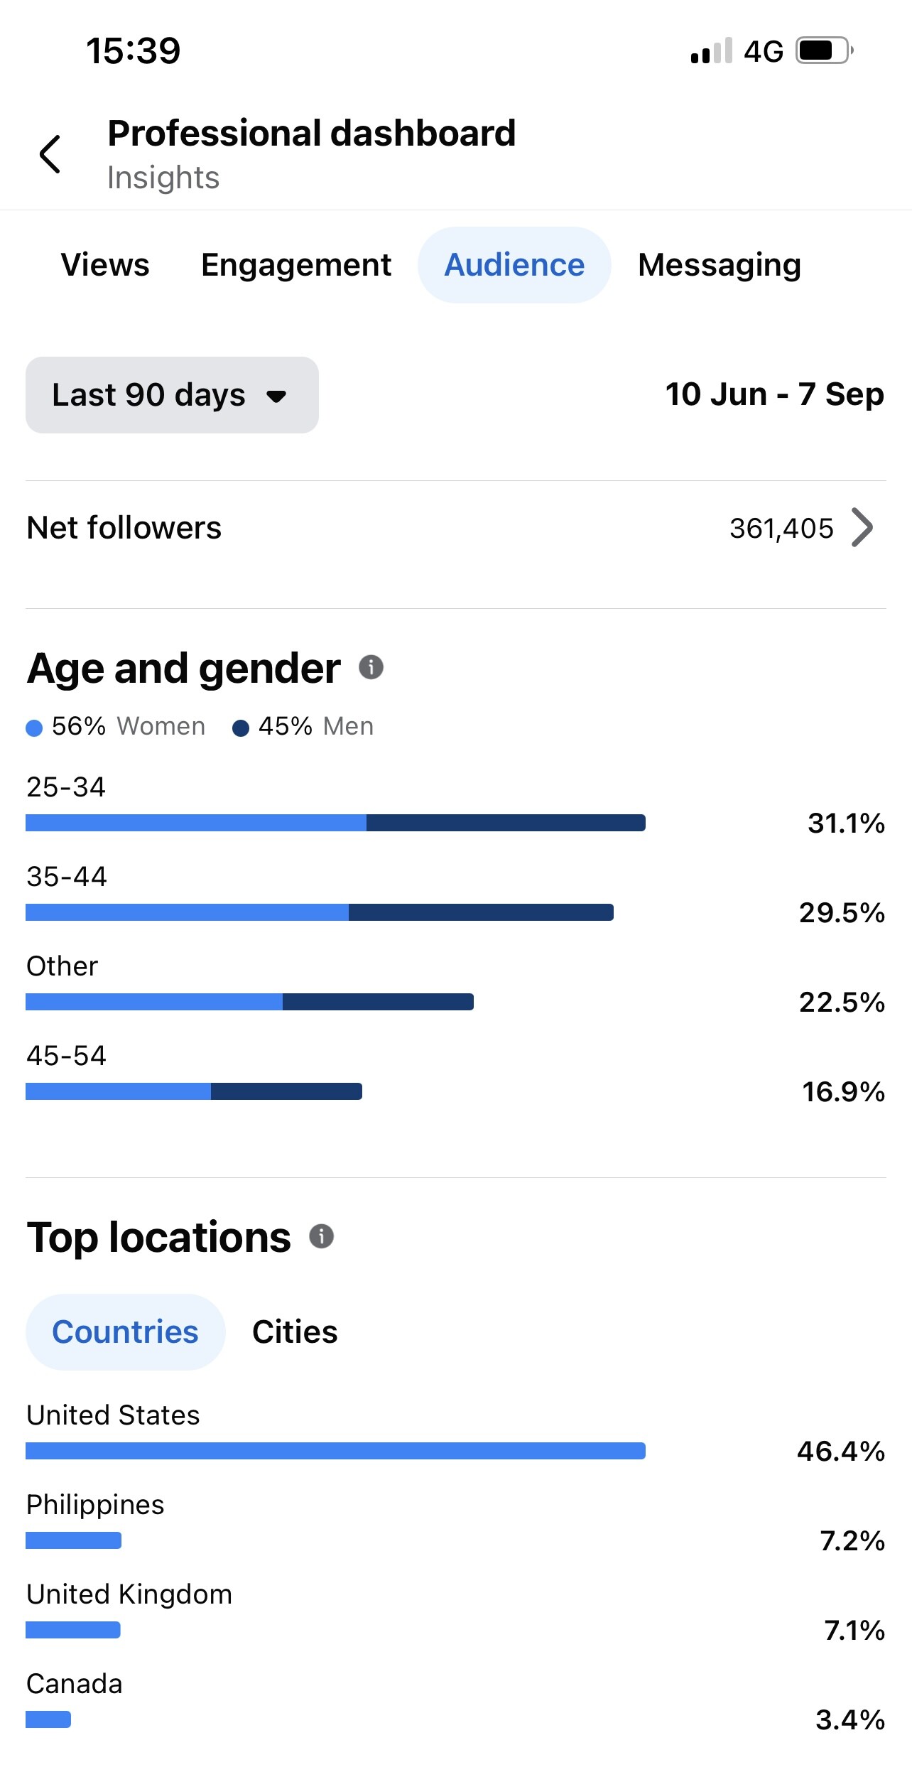Open Net followers chevron arrow
The width and height of the screenshot is (912, 1772).
862,528
